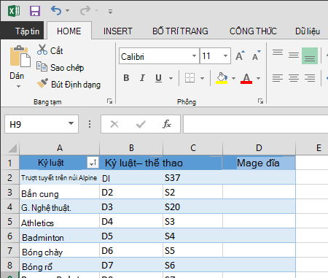Open the font color dropdown arrow

[259, 78]
